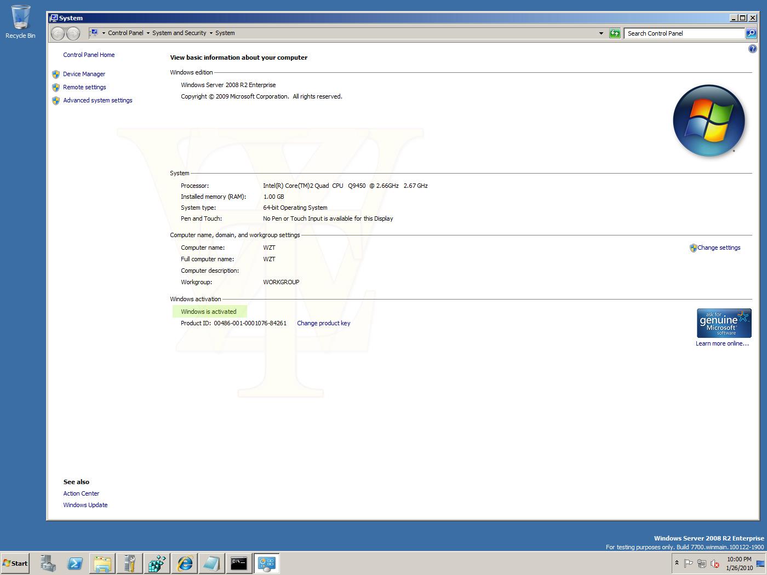Click the shield icon beside Advanced system settings
Viewport: 767px width, 575px height.
pyautogui.click(x=56, y=100)
